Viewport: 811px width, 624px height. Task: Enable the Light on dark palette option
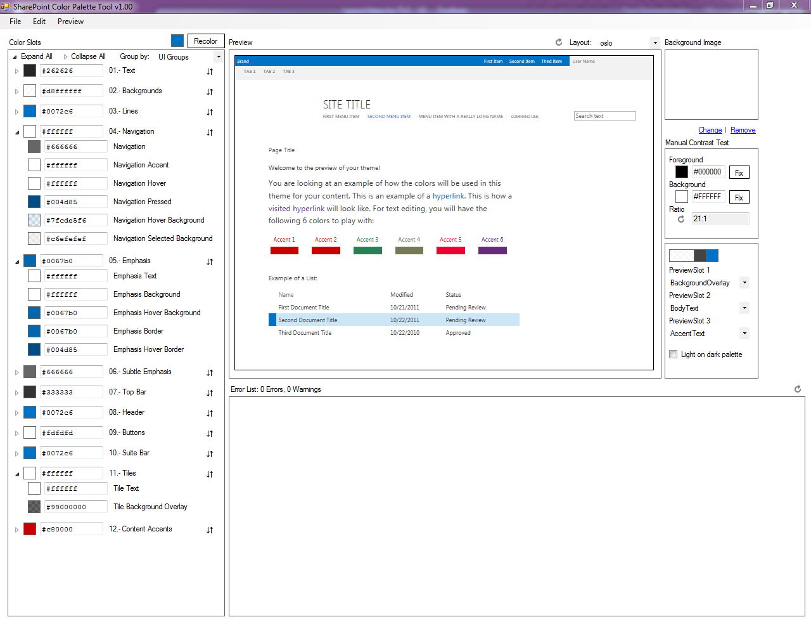click(673, 354)
